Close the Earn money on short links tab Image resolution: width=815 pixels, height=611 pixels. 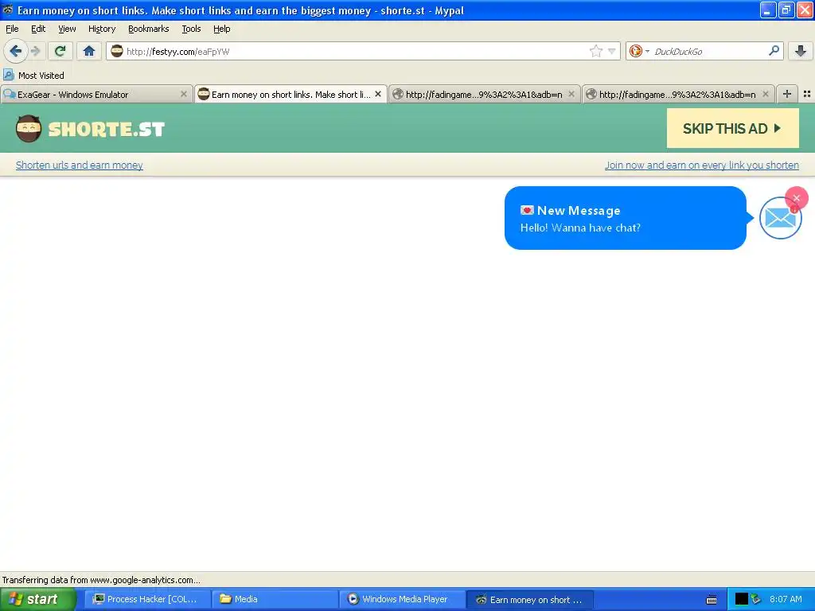point(378,94)
